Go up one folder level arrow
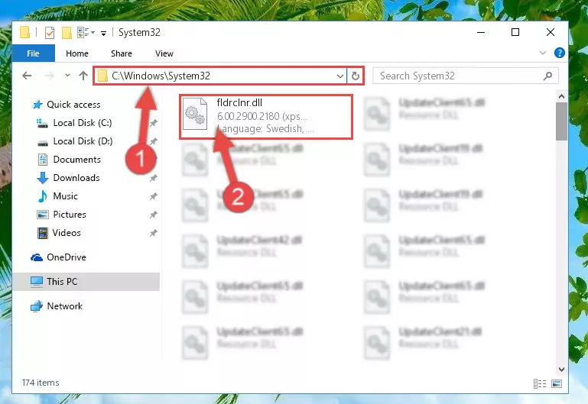 coord(83,76)
